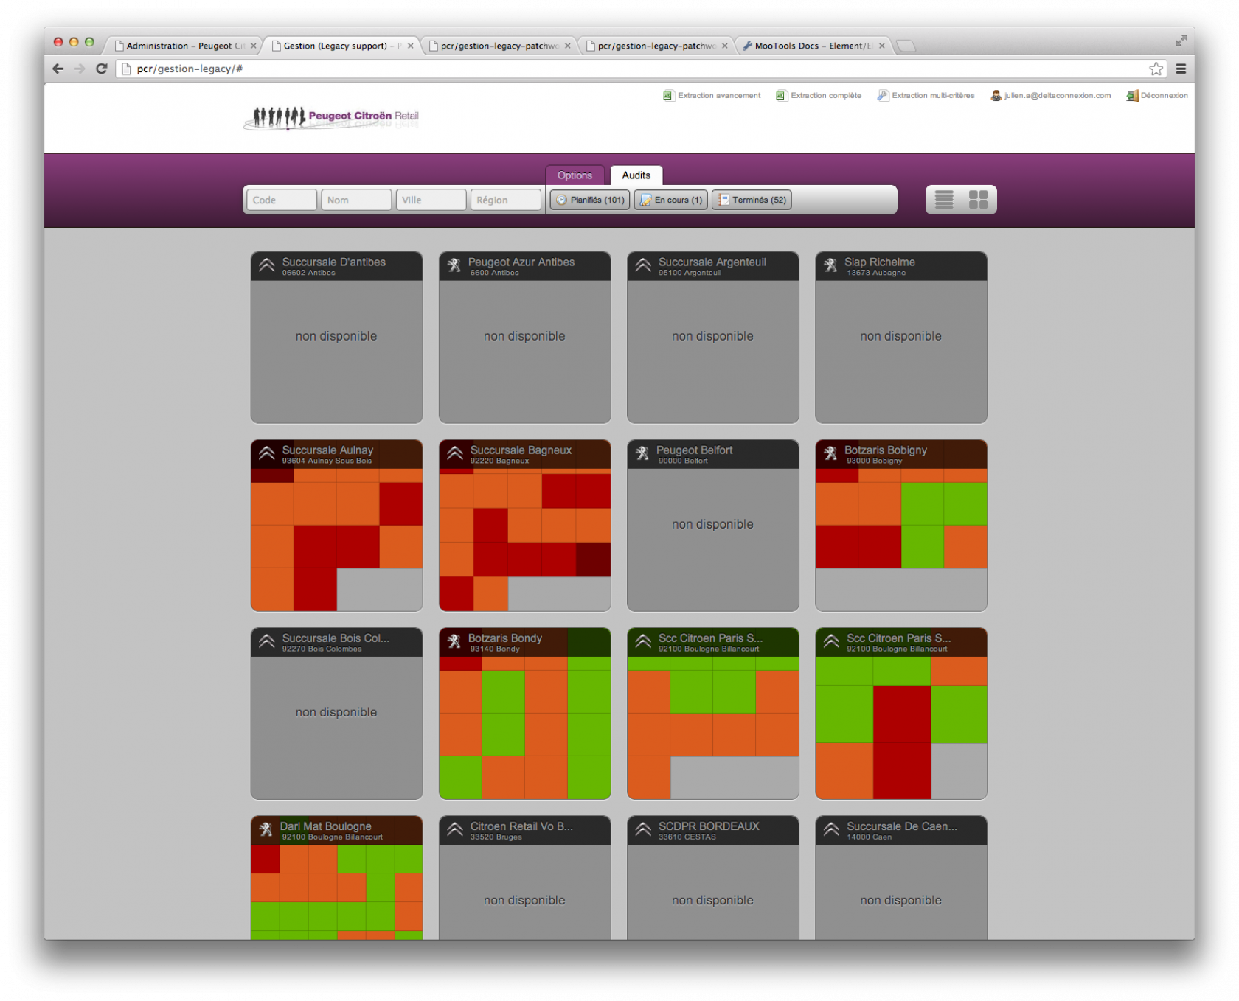The width and height of the screenshot is (1239, 1001).
Task: Close the MooTools Docs tab
Action: pyautogui.click(x=881, y=46)
